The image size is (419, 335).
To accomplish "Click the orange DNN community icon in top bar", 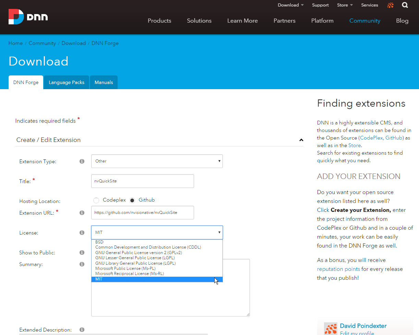I will pos(390,5).
